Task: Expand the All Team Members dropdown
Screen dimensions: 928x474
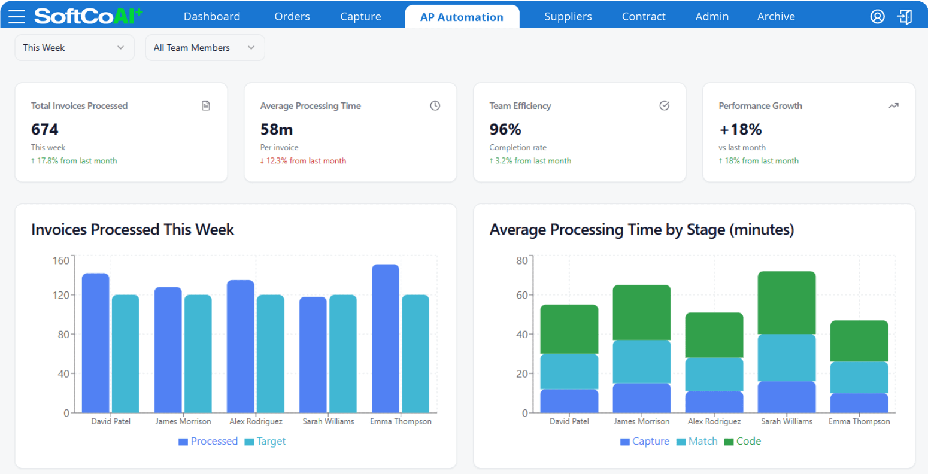Action: pos(205,48)
